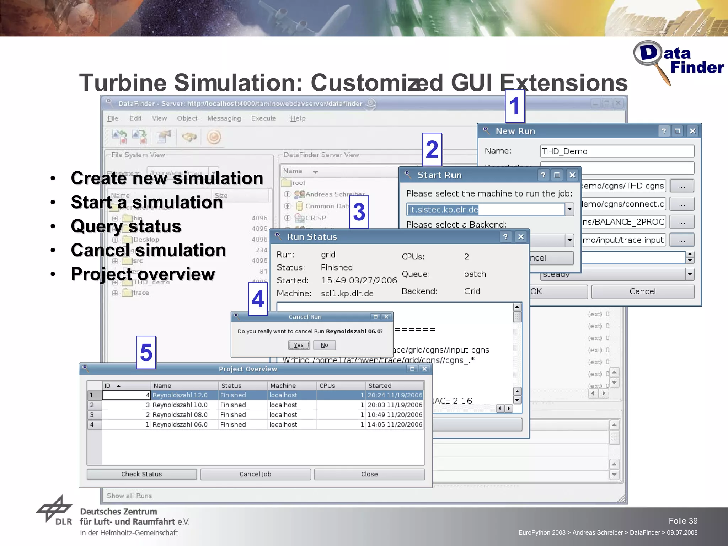728x546 pixels.
Task: Expand the bin folder in File System View
Action: pyautogui.click(x=115, y=218)
